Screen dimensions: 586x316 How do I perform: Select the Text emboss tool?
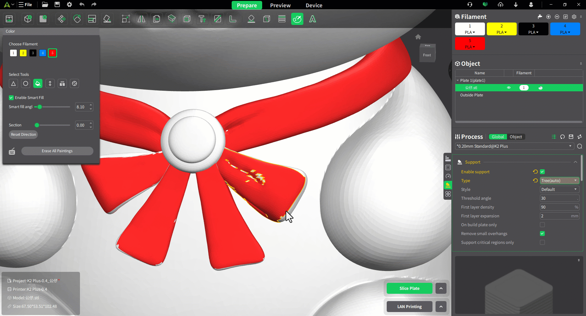point(202,19)
